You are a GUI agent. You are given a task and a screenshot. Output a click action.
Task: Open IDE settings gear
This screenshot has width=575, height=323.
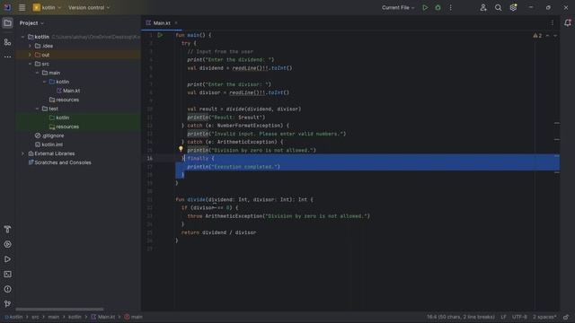513,7
